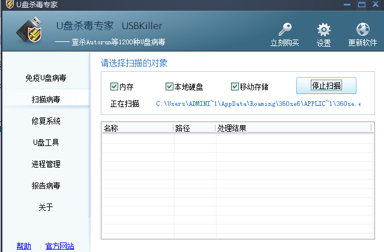Viewport: 384px width, 252px height.
Task: Uncheck the 移动存储 checkbox
Action: point(235,86)
